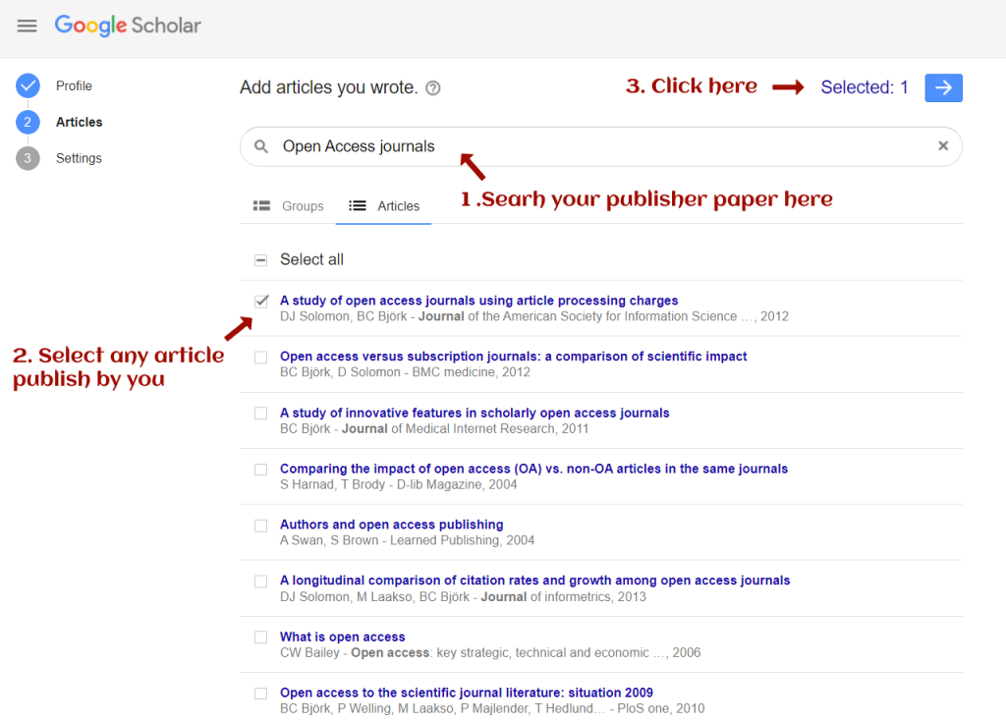
Task: Open 'A study of innovative features in scholarly open access journals' link
Action: click(x=475, y=413)
